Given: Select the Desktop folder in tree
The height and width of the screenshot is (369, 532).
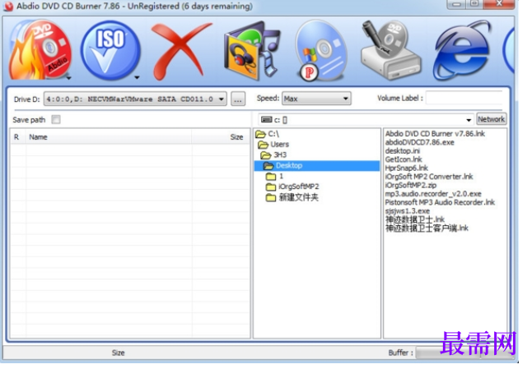Looking at the screenshot, I should pos(317,165).
